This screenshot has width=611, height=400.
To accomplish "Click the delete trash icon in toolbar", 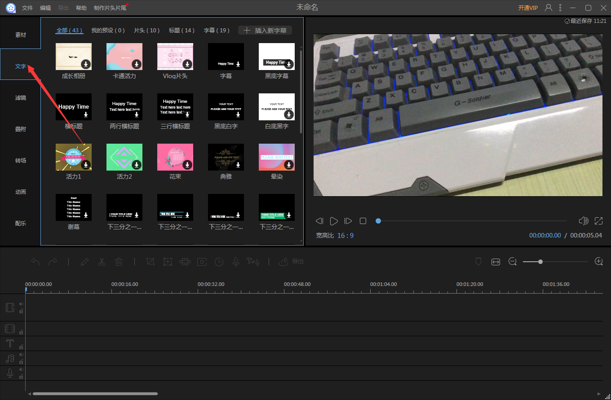I will (119, 262).
